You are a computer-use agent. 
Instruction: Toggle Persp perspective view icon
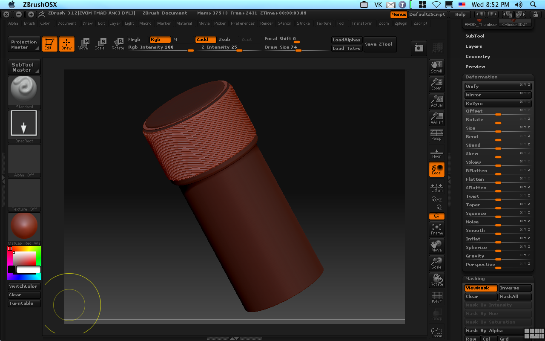[436, 135]
